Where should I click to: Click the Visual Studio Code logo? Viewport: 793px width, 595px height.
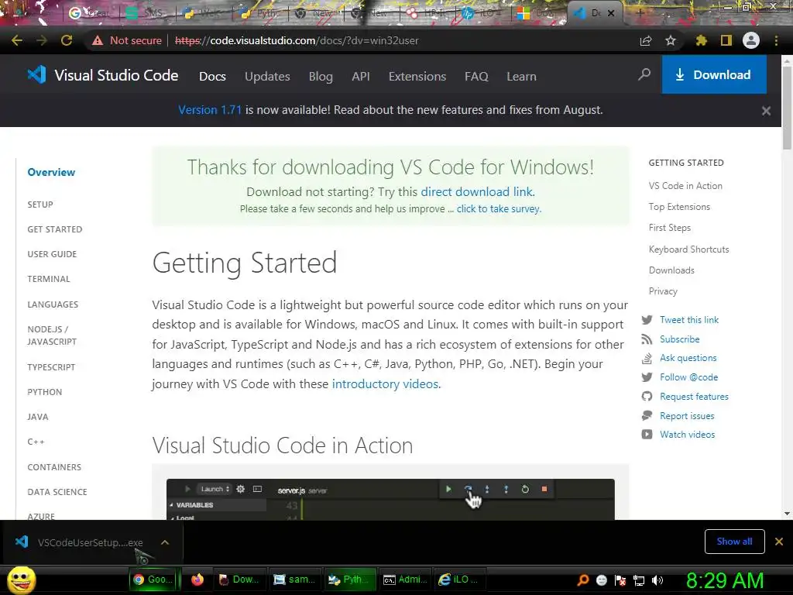coord(103,75)
